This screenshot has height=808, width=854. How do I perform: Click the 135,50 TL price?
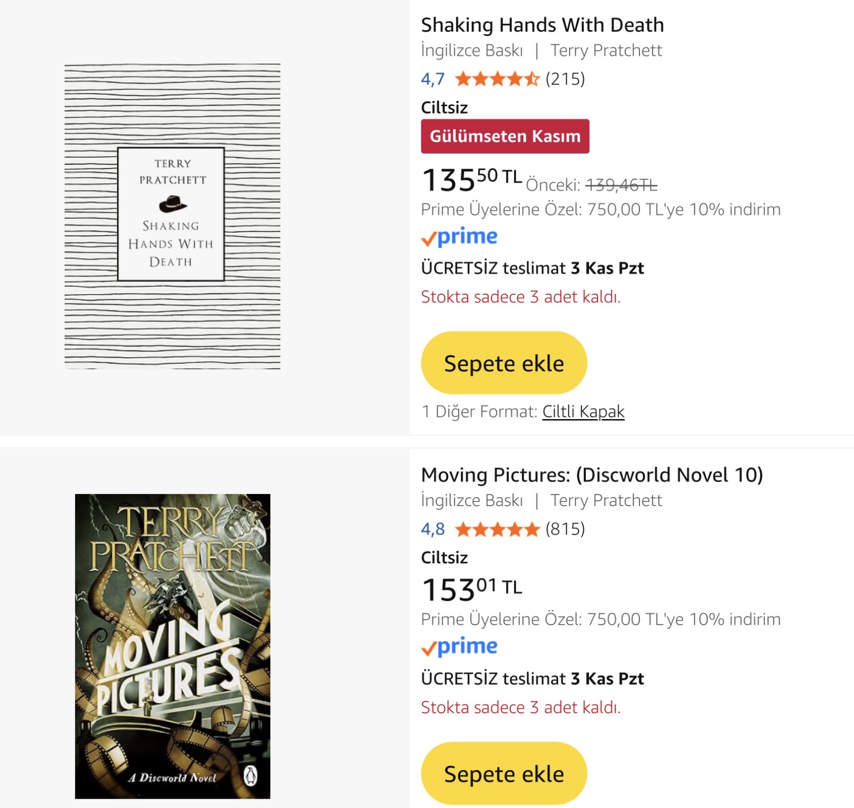pos(471,180)
